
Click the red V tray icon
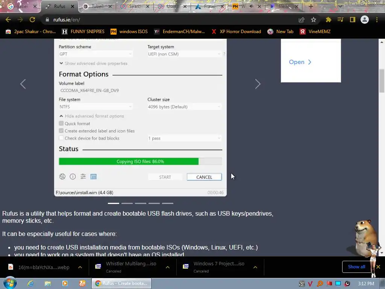coord(310,284)
